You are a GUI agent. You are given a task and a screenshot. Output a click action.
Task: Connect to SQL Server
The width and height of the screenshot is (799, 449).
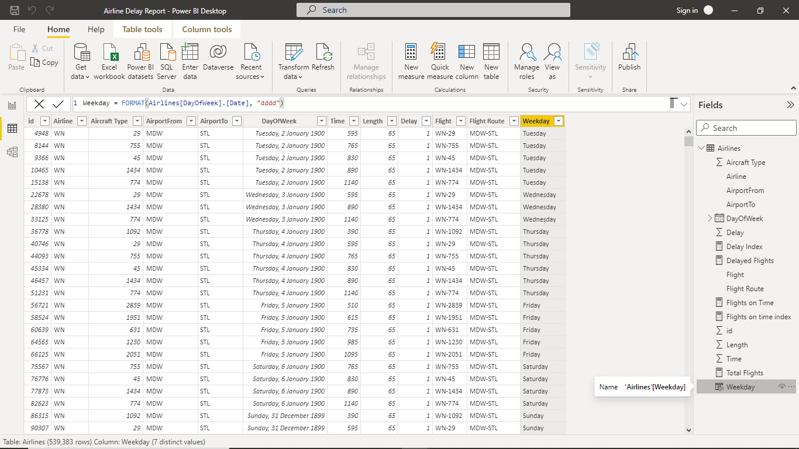coord(167,61)
